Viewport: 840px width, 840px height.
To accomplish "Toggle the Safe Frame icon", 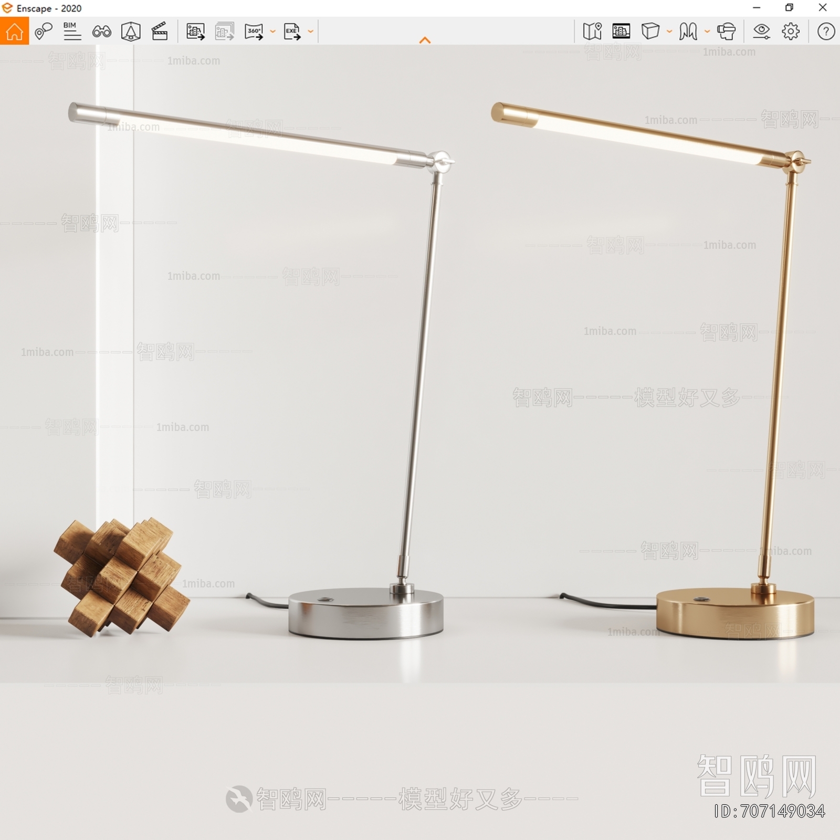I will point(621,31).
